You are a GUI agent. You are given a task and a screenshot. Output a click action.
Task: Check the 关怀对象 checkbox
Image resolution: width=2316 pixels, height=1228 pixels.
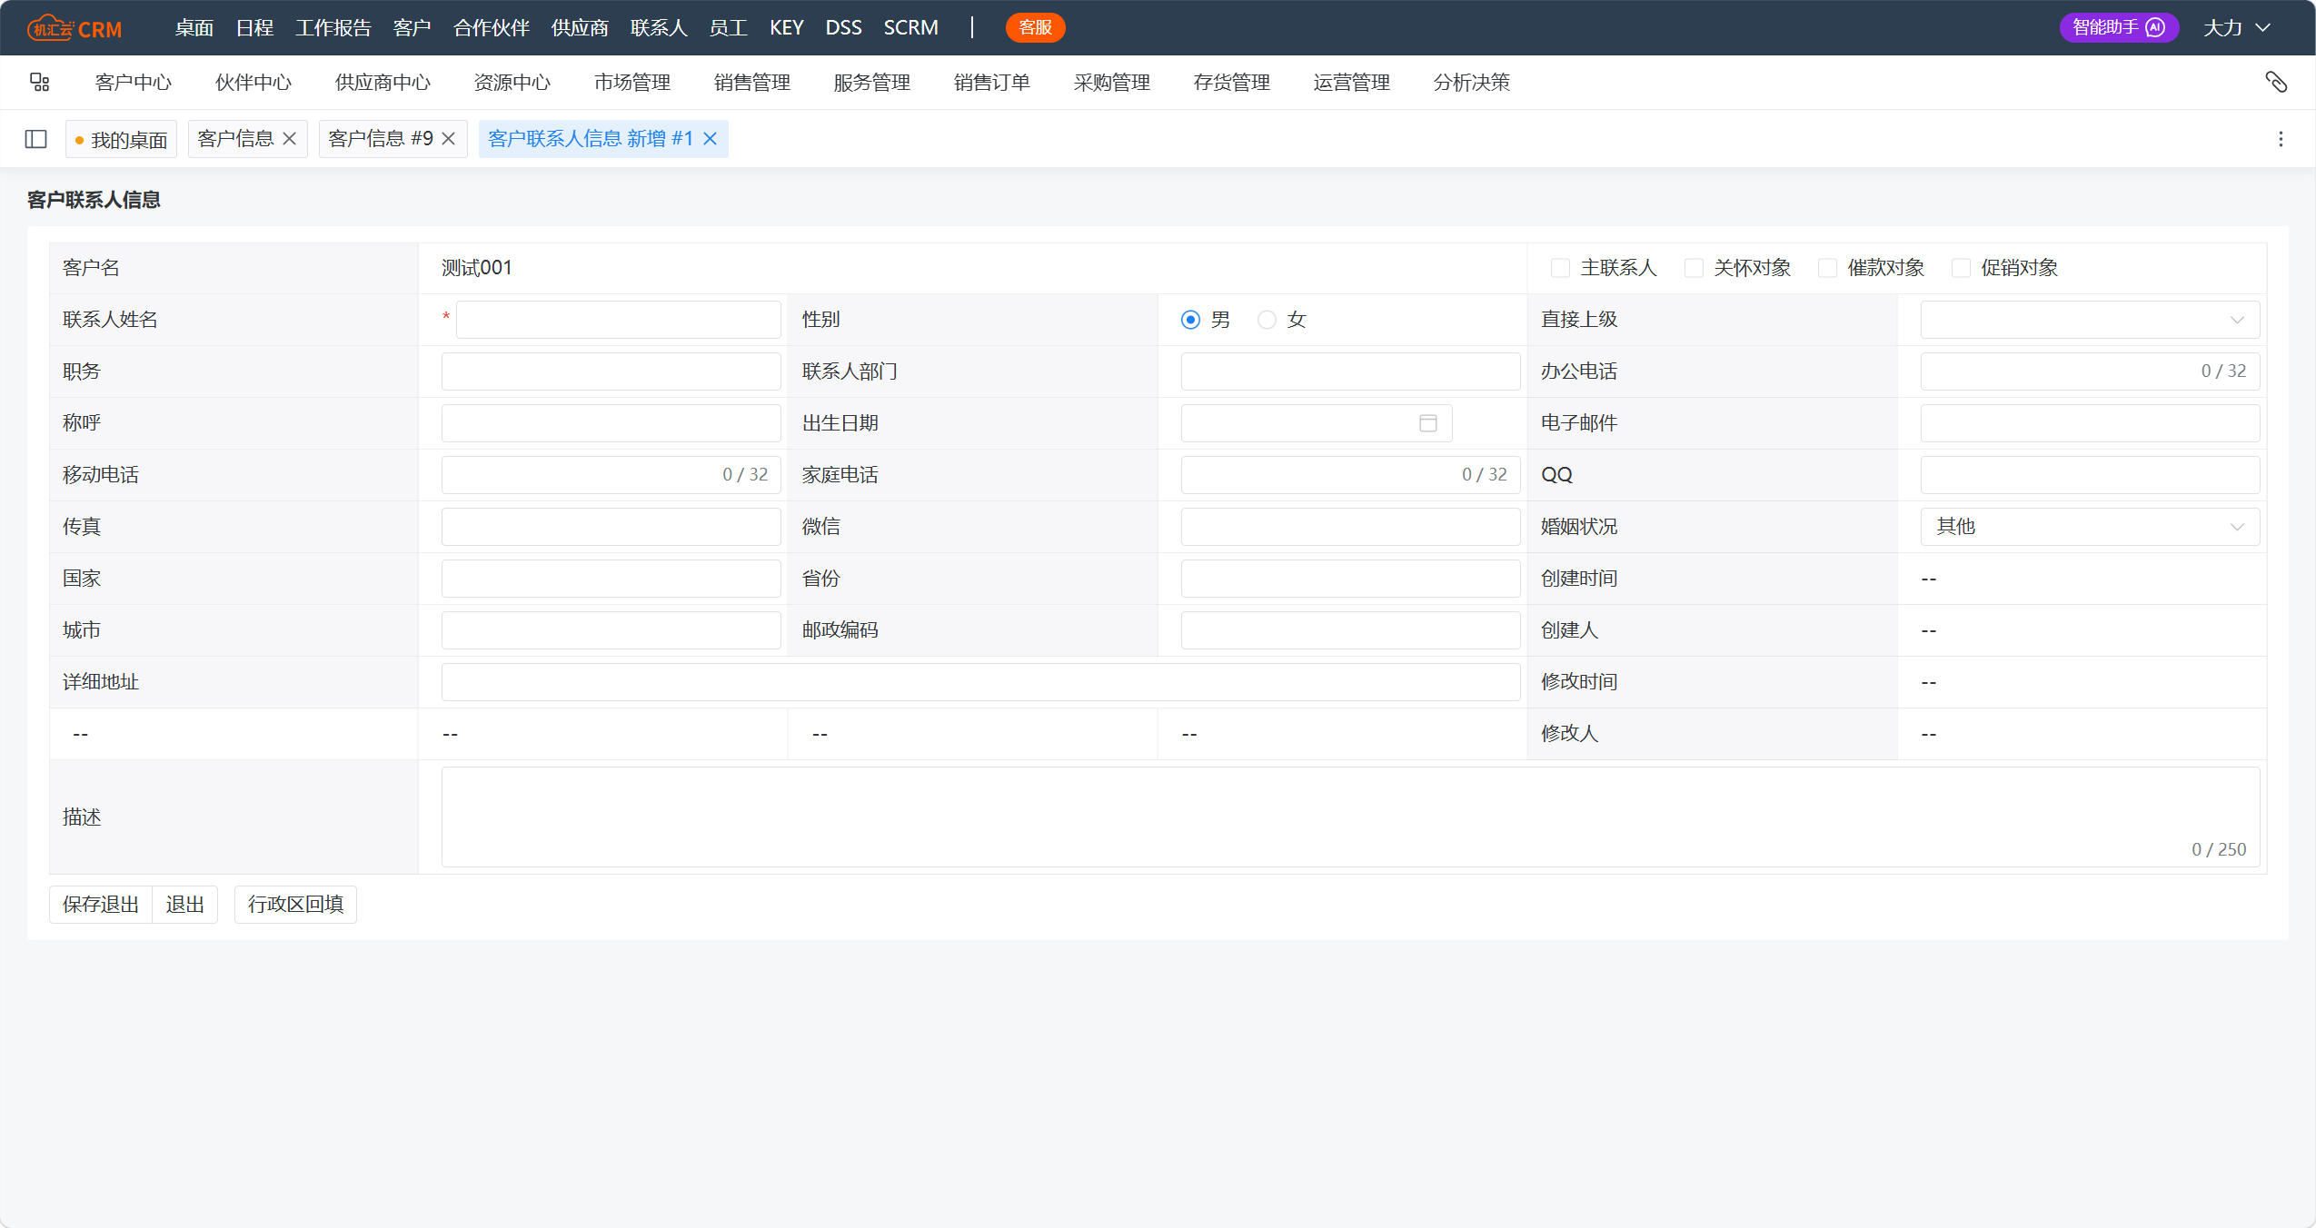pos(1694,268)
